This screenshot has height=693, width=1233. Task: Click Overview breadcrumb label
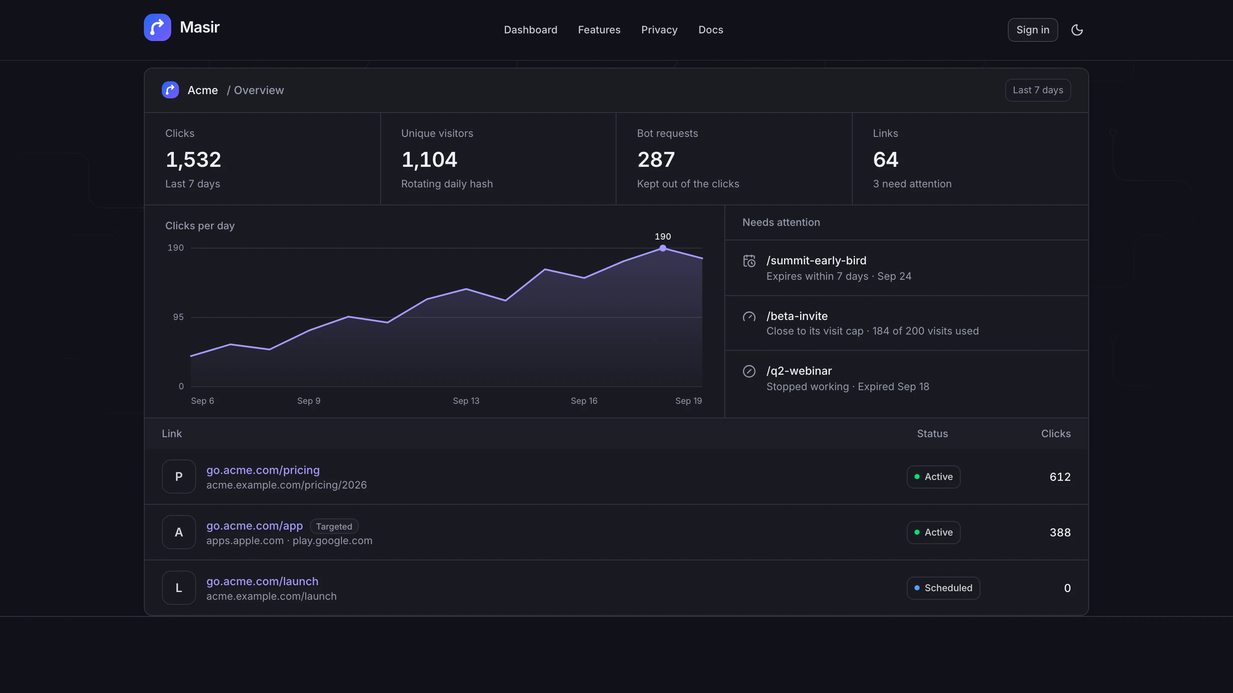(x=259, y=90)
